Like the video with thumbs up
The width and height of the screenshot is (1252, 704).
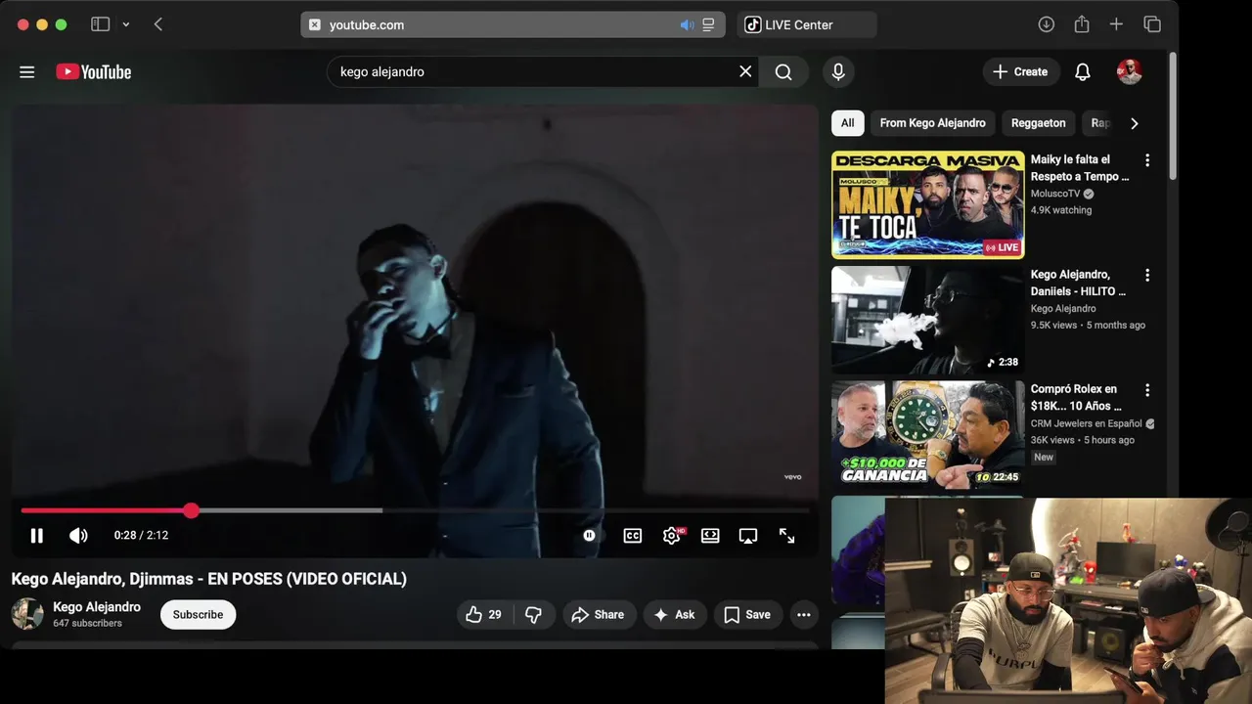[x=483, y=615]
